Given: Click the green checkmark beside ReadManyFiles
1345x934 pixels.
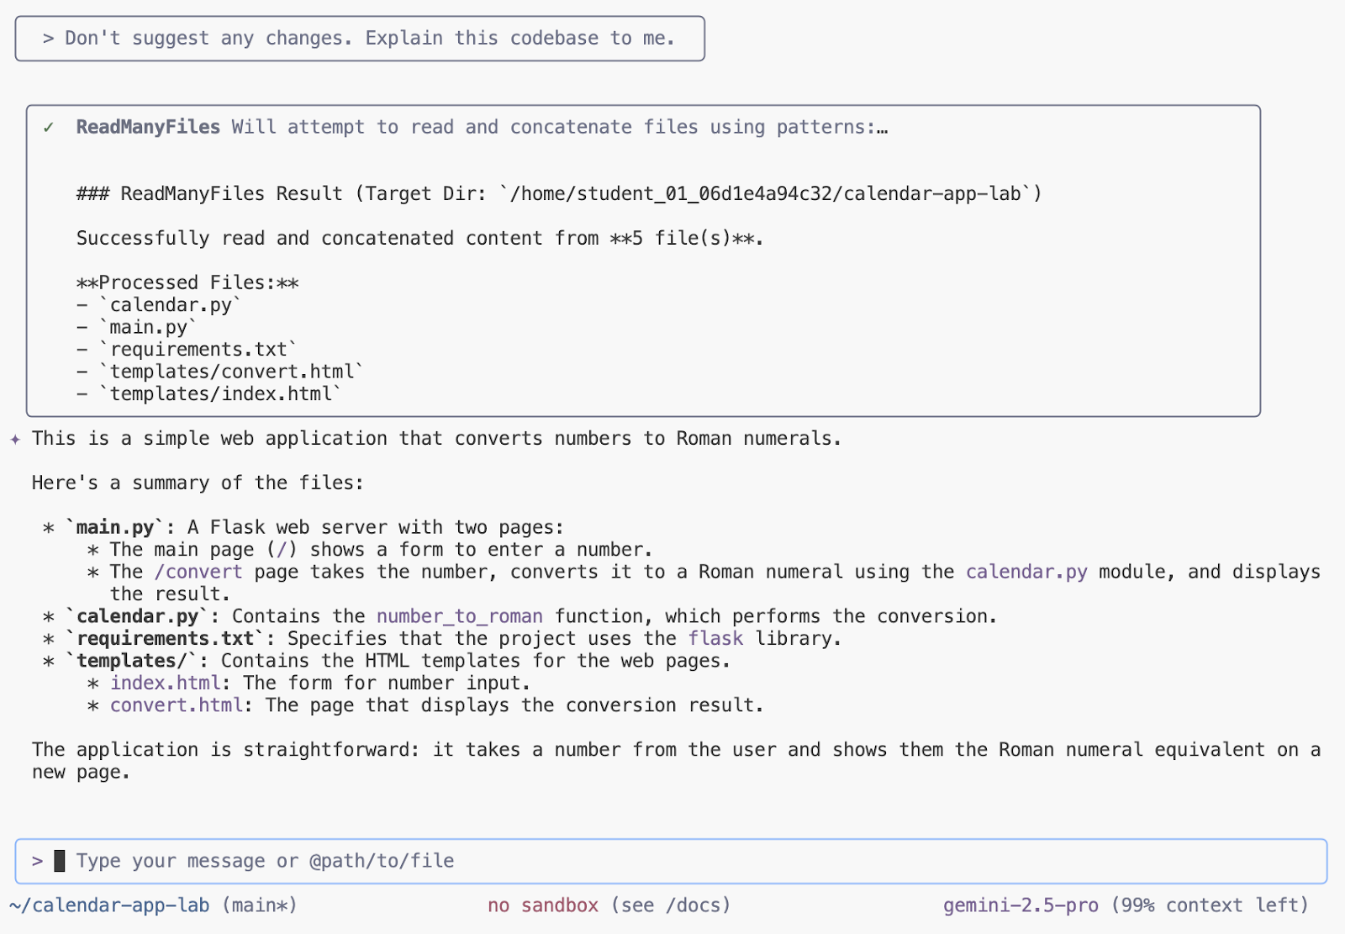Looking at the screenshot, I should pos(49,127).
